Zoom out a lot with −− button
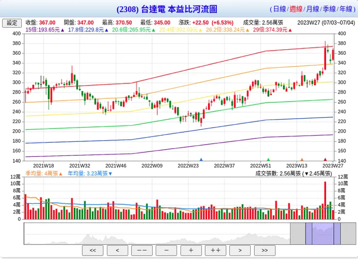358x259 pixels. (x=142, y=251)
